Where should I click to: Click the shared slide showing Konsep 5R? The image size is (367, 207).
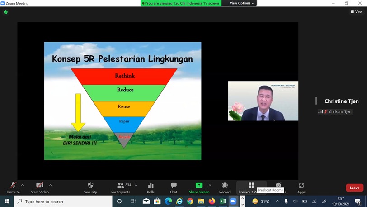pyautogui.click(x=122, y=101)
